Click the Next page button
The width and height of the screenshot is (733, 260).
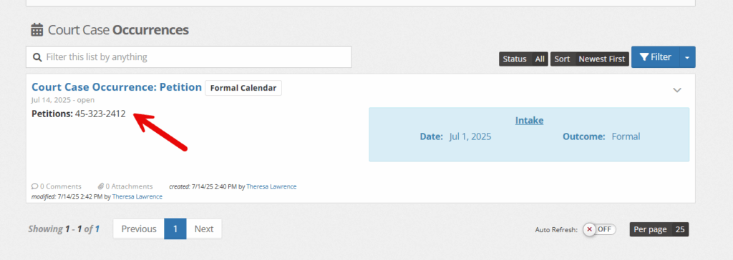tap(204, 229)
